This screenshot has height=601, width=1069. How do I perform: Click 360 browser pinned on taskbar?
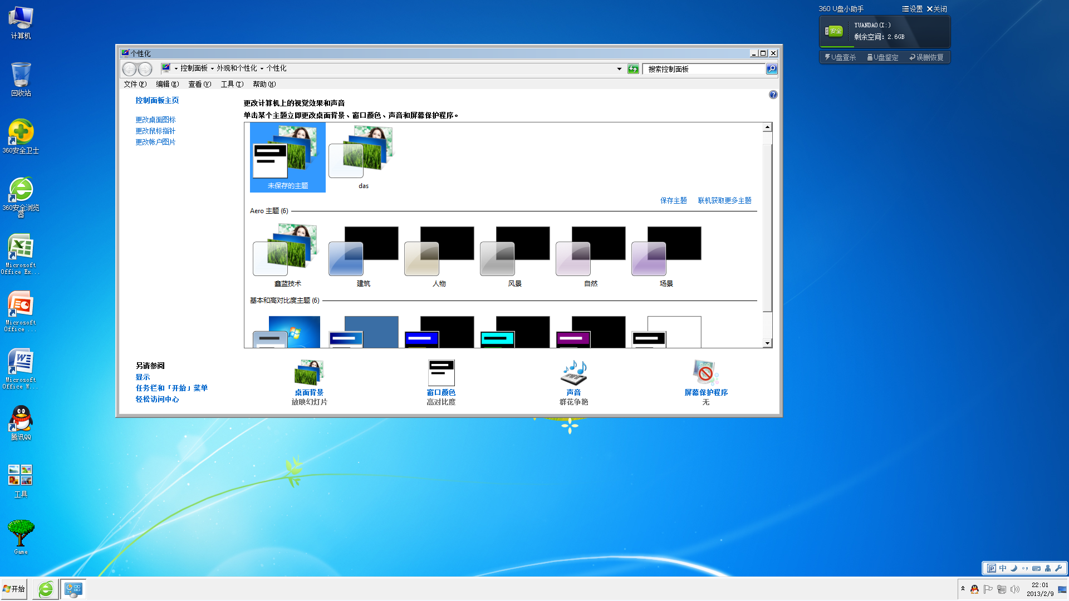[46, 589]
